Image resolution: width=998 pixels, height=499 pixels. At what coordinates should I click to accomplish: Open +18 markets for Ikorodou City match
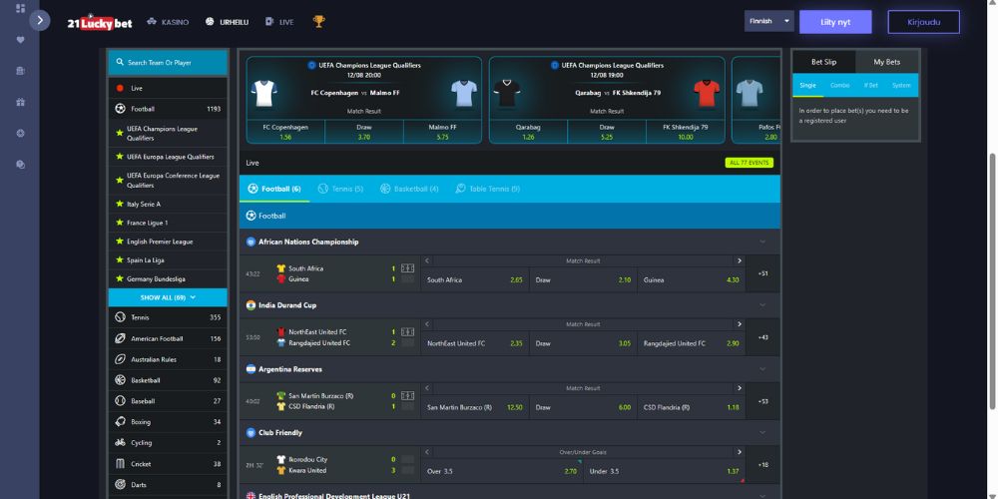[x=762, y=465]
